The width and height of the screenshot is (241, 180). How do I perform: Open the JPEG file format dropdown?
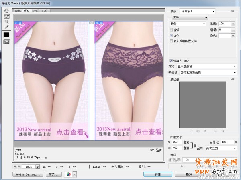189,18
